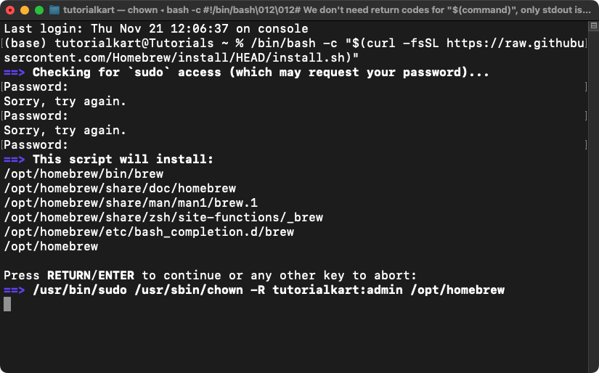Click the blue arrow before /usr/bin/sudo command

coord(14,290)
